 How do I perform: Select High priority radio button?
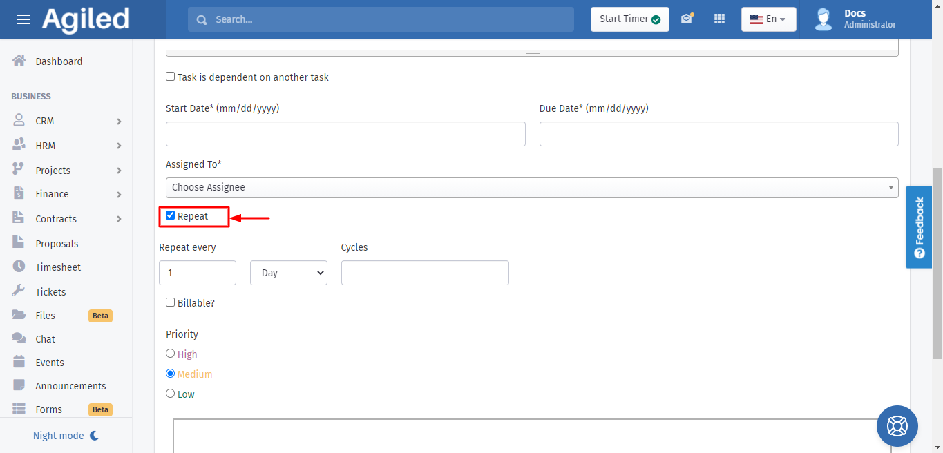pos(171,354)
